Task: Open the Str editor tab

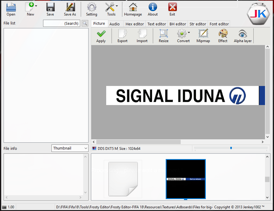Action: click(198, 24)
